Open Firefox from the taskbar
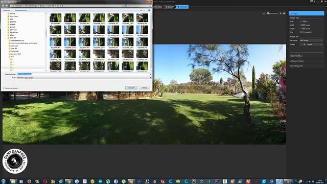327x184 pixels. pos(29,181)
